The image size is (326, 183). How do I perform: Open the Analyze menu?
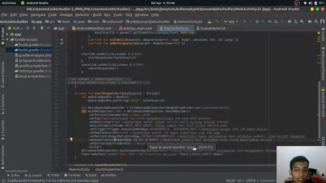tap(66, 15)
